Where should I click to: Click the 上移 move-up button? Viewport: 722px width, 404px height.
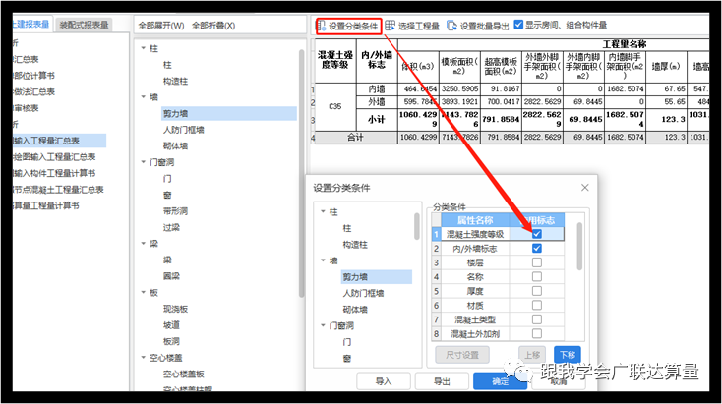point(532,355)
